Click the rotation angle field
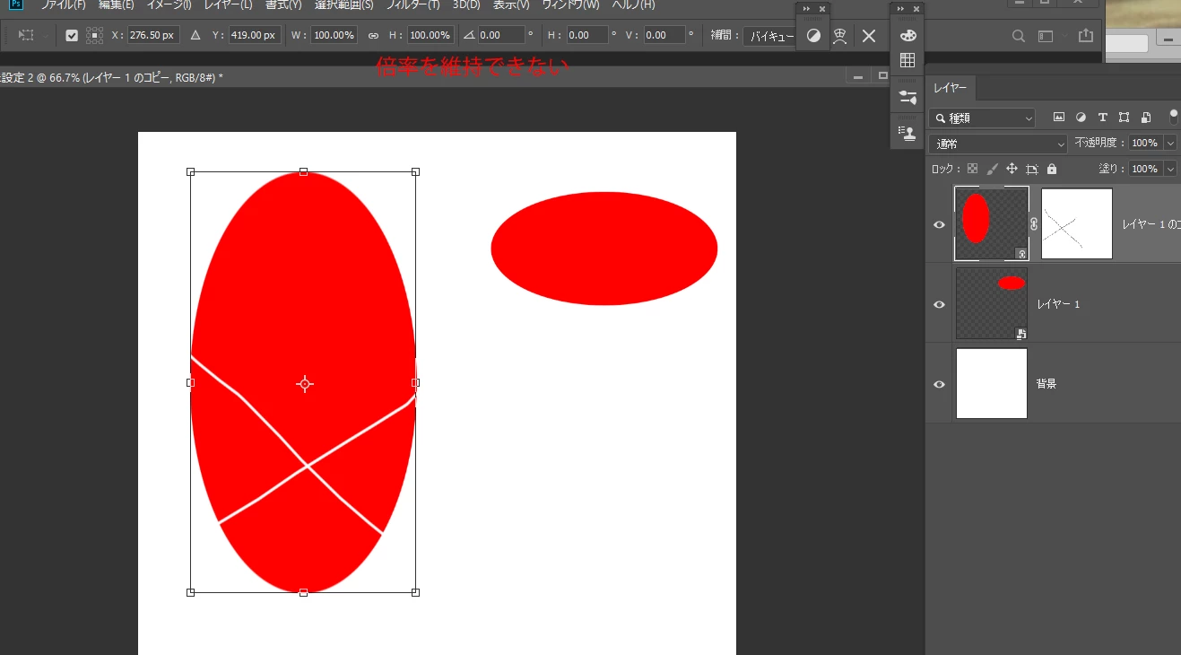Viewport: 1181px width, 655px height. pyautogui.click(x=501, y=36)
